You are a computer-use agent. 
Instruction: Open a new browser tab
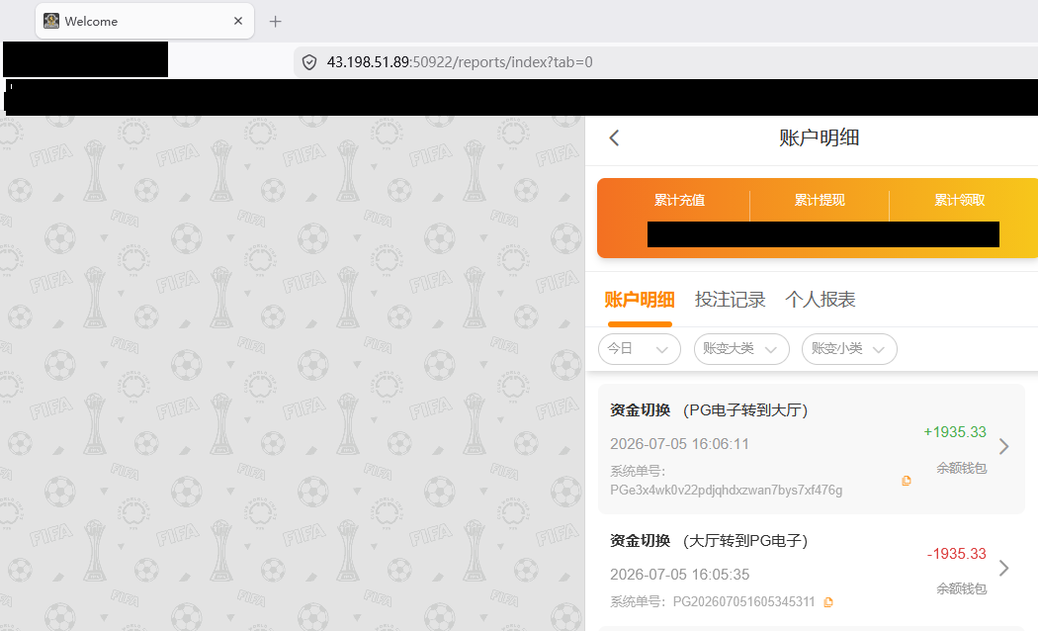(276, 21)
